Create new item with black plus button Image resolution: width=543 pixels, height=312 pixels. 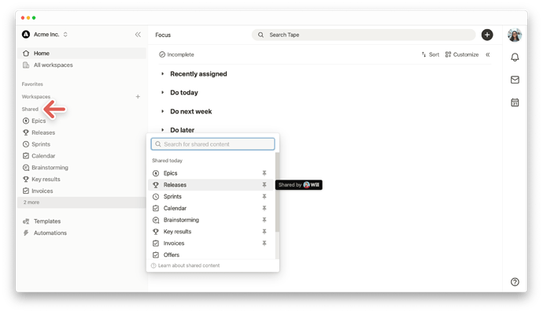pyautogui.click(x=487, y=35)
